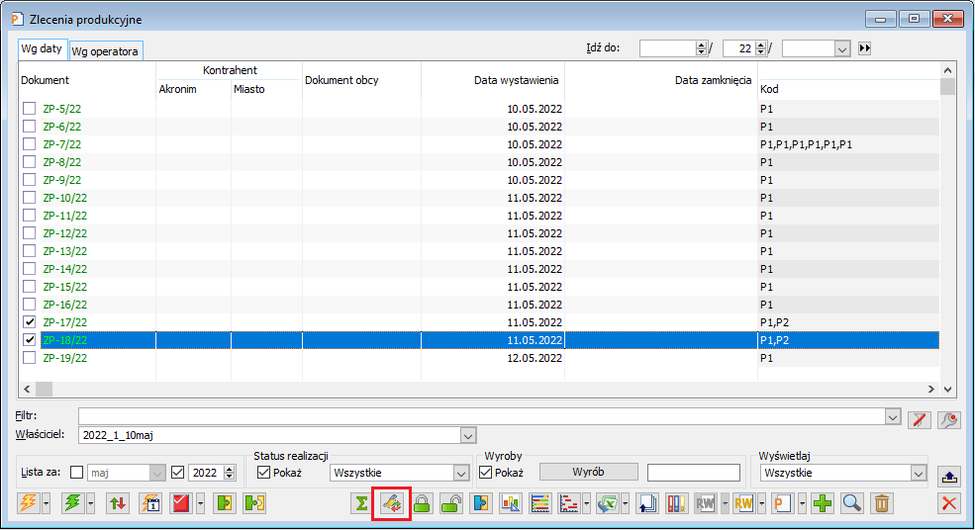This screenshot has width=975, height=530.
Task: Click the filter constructor wrench icon
Action: tap(949, 420)
